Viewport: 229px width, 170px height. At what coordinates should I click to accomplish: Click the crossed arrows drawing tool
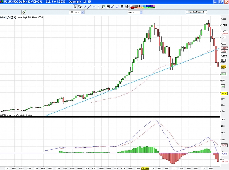click(x=117, y=7)
